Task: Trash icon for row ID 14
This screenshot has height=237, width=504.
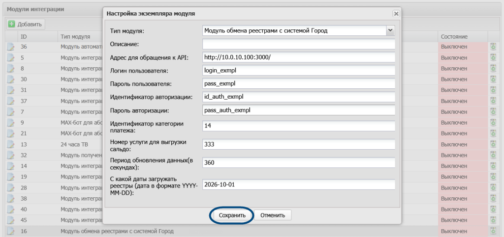Action: pyautogui.click(x=492, y=166)
